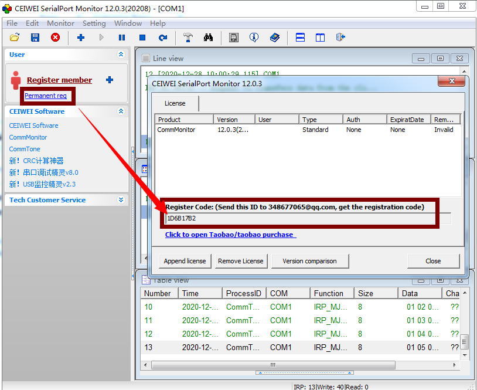477x390 pixels.
Task: Click the binoculars find icon
Action: click(209, 38)
